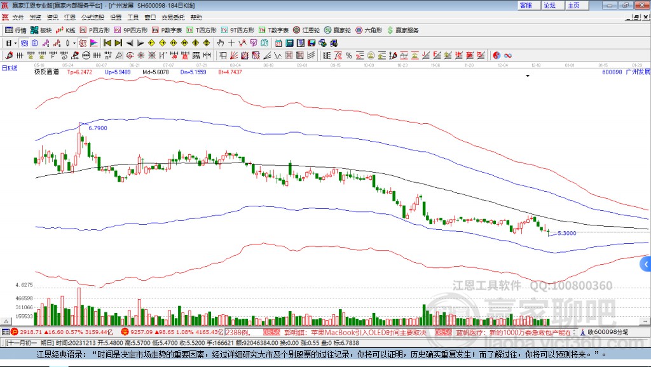Click the 沪 index 2918.71 ticker

(x=62, y=332)
